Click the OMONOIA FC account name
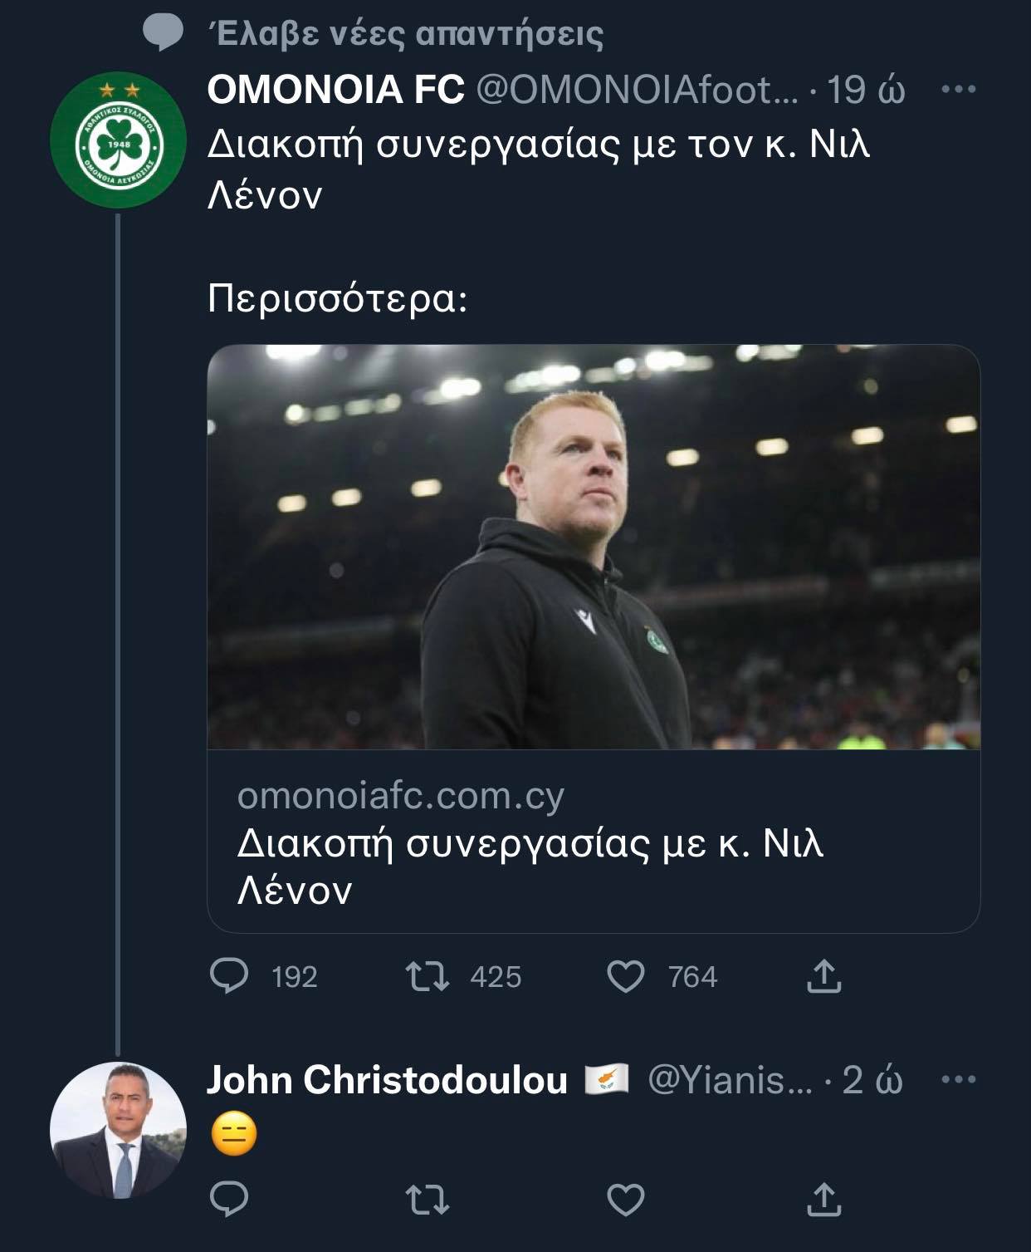Screen dimensions: 1031x1252 pyautogui.click(x=335, y=90)
